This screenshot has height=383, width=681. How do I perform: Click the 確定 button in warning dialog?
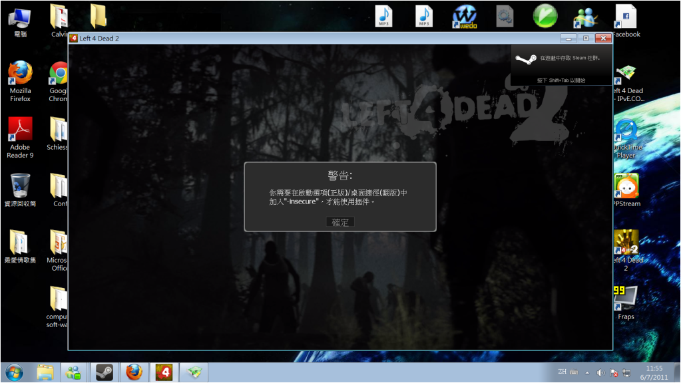(x=340, y=222)
